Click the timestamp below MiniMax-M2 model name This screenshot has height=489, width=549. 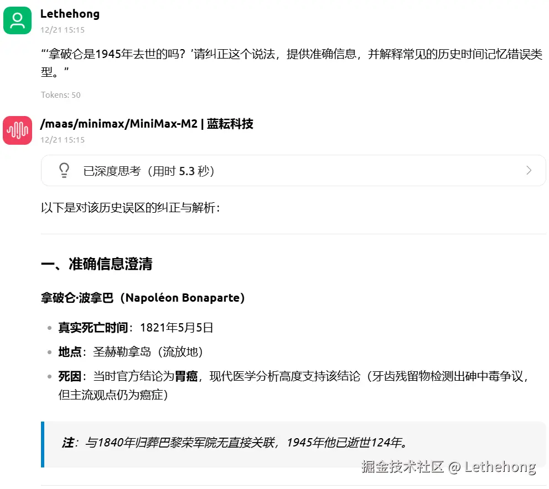click(63, 140)
